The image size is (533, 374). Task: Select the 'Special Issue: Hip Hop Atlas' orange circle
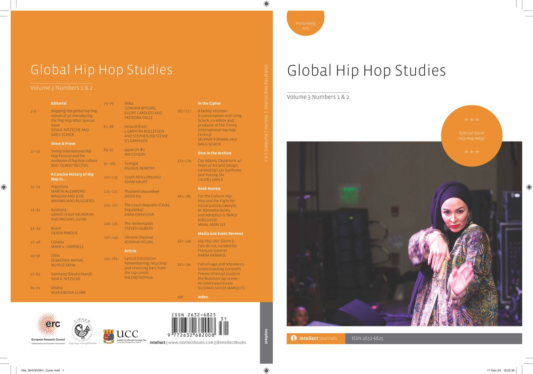(472, 134)
